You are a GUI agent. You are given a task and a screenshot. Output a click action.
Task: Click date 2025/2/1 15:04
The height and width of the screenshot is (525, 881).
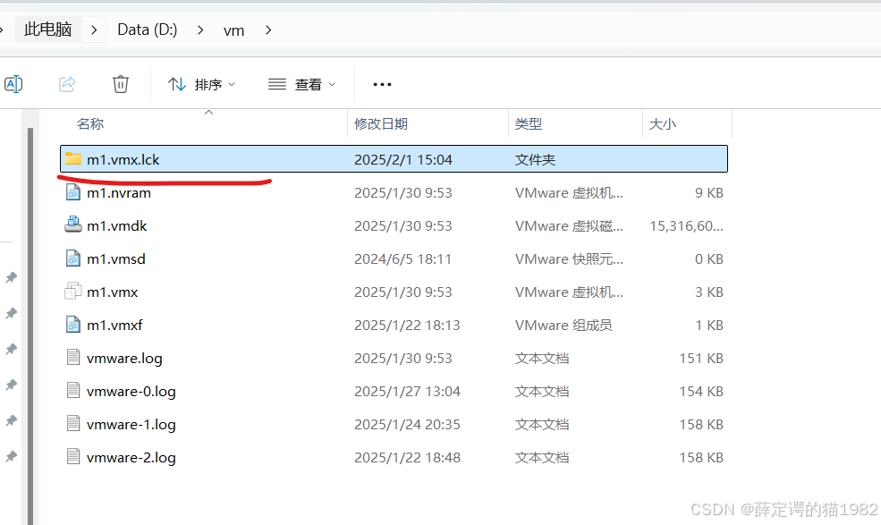click(x=402, y=159)
